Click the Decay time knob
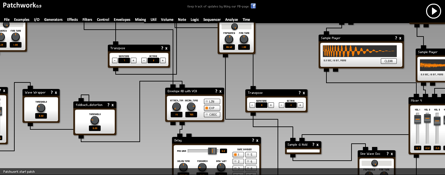The height and width of the screenshot is (175, 445). [191, 106]
